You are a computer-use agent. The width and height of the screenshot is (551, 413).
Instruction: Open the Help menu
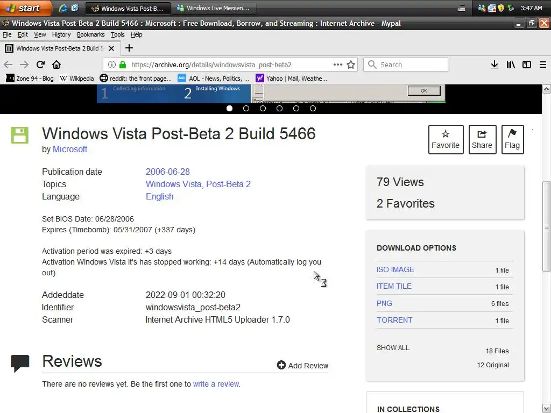[x=136, y=34]
